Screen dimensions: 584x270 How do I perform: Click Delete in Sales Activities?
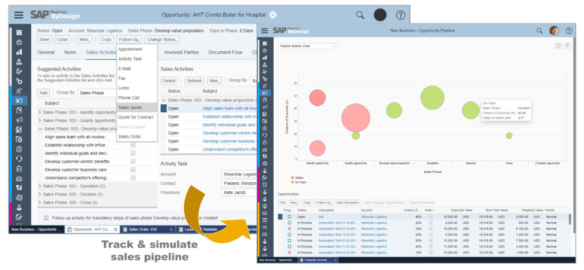click(x=169, y=81)
